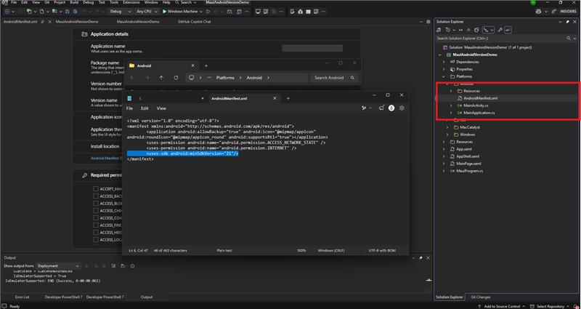Collapse the Platforms folder in Solution Explorer
The height and width of the screenshot is (309, 581).
444,76
